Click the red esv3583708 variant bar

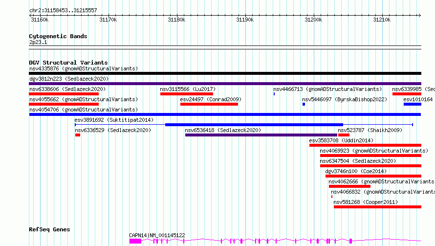366,145
